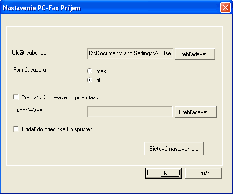Choose .tif by clicking its label text
Image resolution: width=233 pixels, height=194 pixels.
(98, 80)
